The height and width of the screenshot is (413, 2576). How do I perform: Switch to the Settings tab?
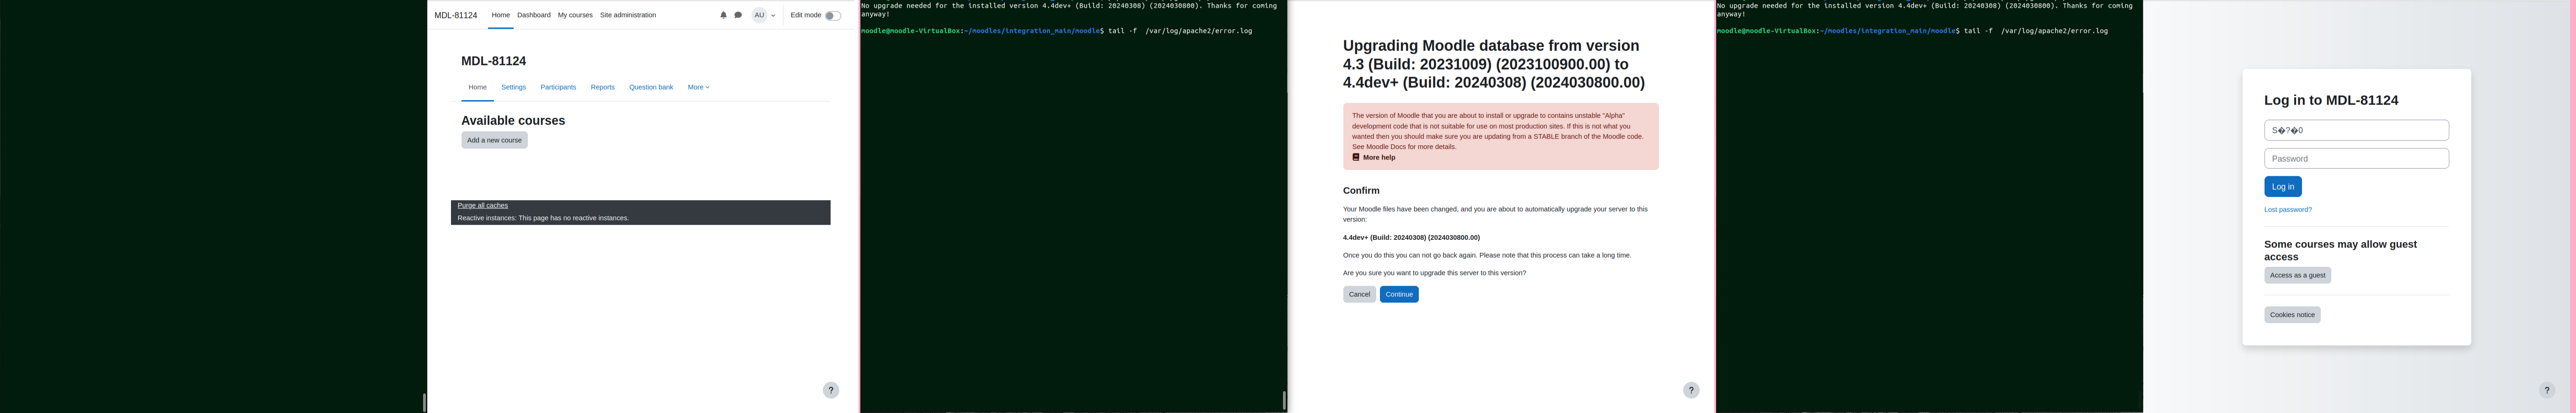pyautogui.click(x=514, y=87)
